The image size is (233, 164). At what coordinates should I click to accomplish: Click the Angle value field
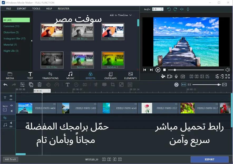tap(156, 9)
